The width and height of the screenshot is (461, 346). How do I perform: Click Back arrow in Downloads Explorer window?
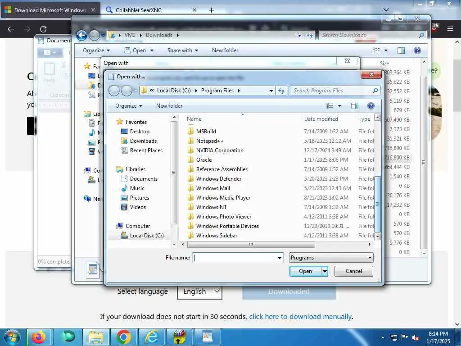coord(82,35)
